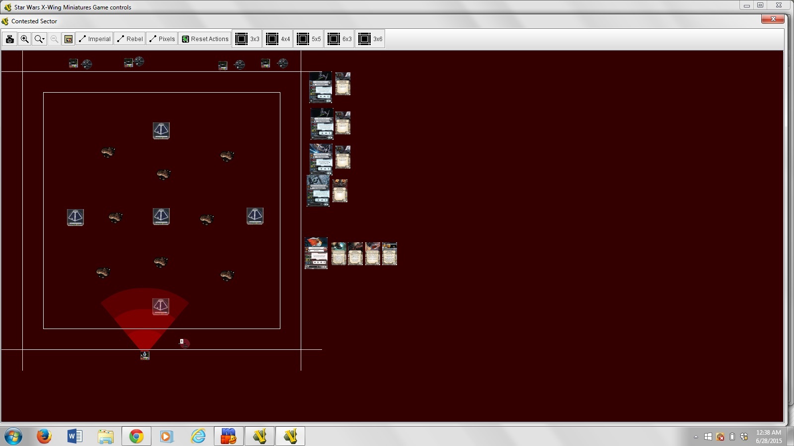
Task: Click the ship with the red firing arc
Action: (145, 355)
